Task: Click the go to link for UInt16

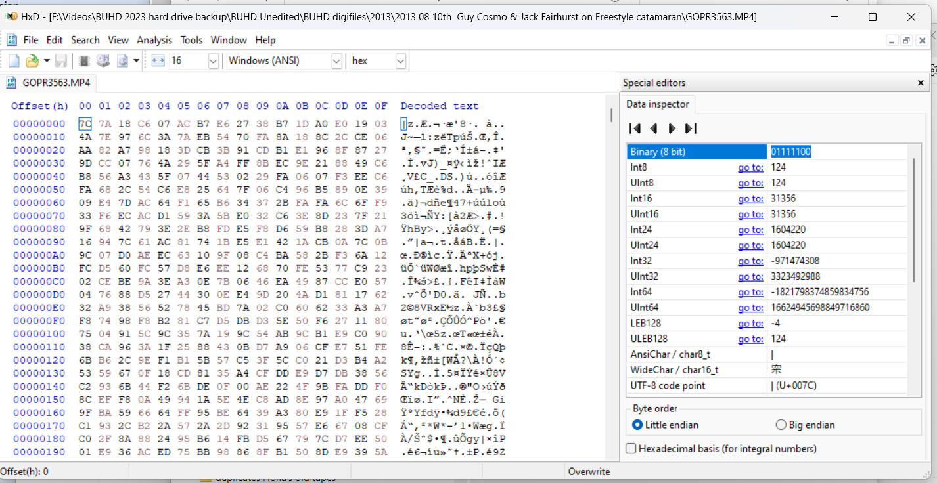Action: click(750, 214)
